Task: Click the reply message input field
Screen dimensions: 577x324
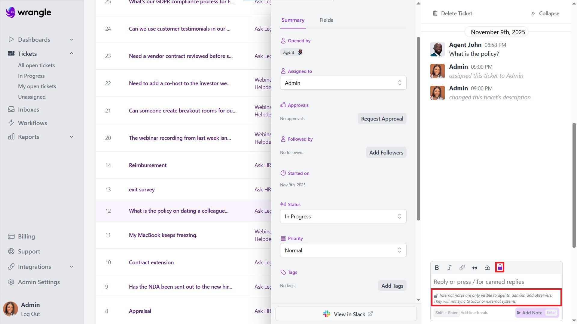Action: 496,282
